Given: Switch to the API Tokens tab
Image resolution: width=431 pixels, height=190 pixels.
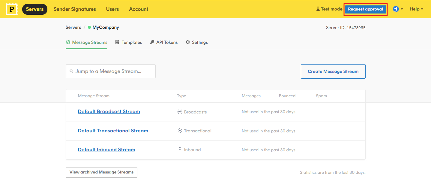Looking at the screenshot, I should tap(164, 42).
